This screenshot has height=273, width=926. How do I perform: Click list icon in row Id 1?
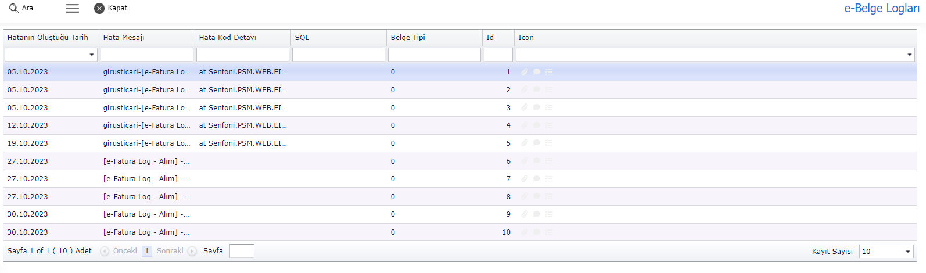point(549,72)
